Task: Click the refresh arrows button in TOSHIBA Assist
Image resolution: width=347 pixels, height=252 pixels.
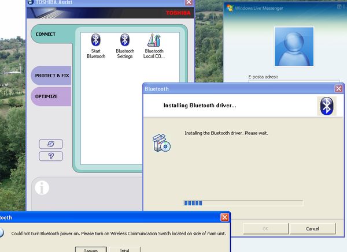Action: point(51,144)
